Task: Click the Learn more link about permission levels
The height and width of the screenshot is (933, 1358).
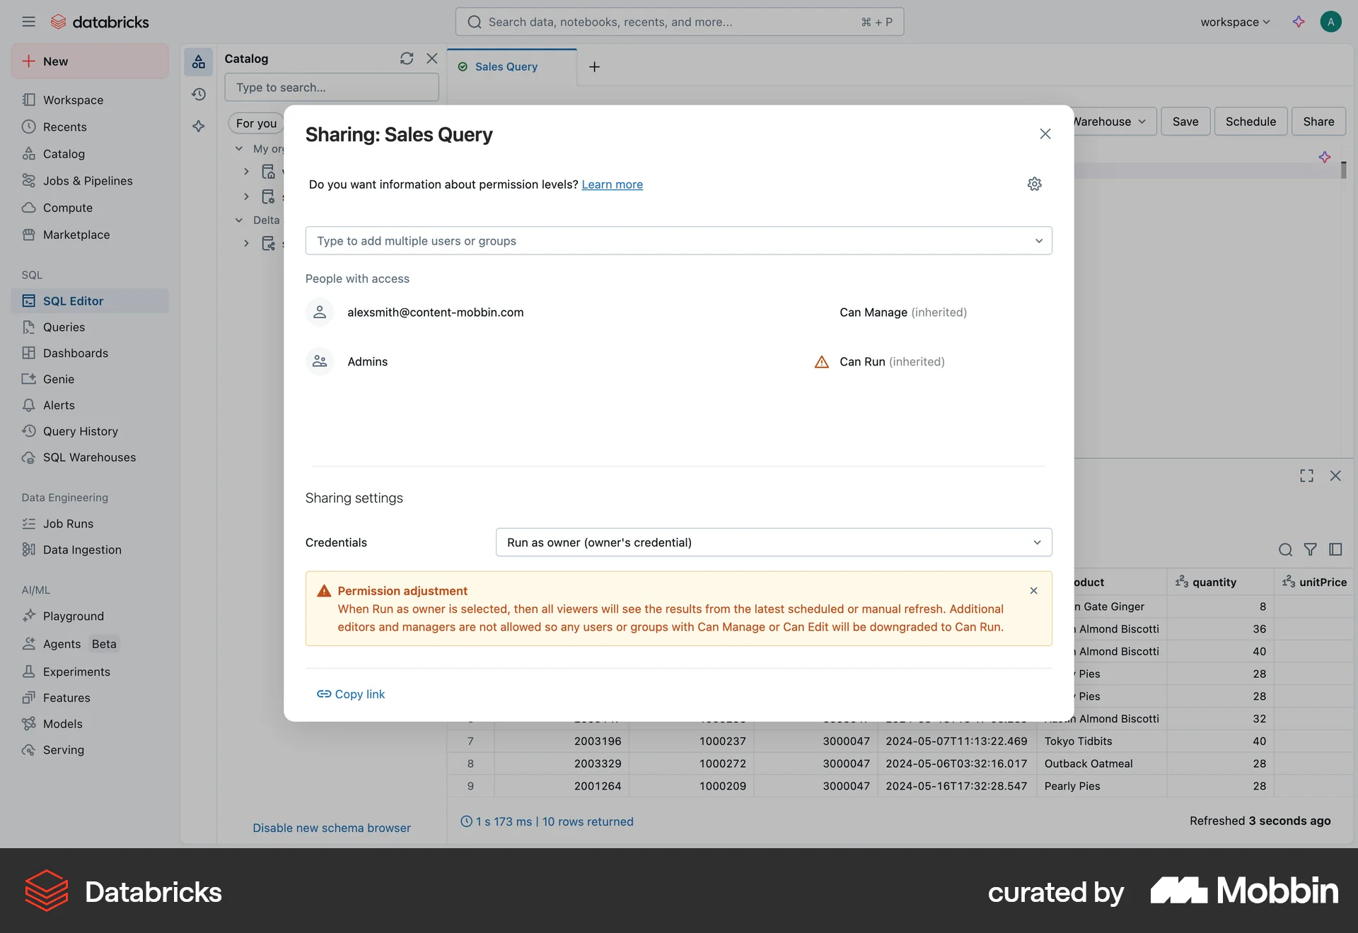Action: click(x=612, y=184)
